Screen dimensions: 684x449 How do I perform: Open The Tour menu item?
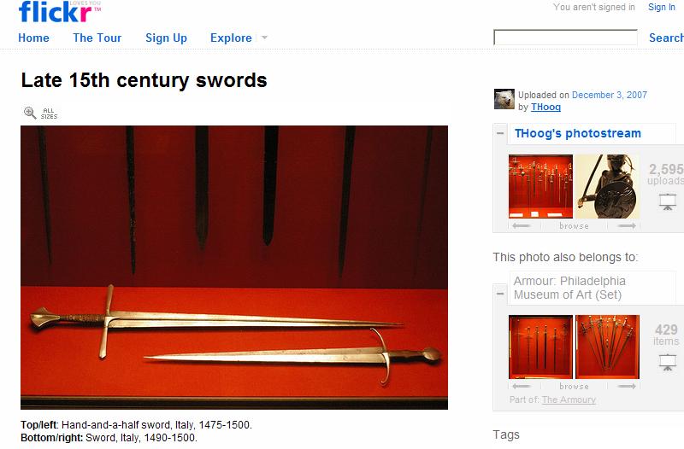coord(97,38)
